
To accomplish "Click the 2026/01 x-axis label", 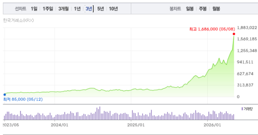I will click(212, 125).
